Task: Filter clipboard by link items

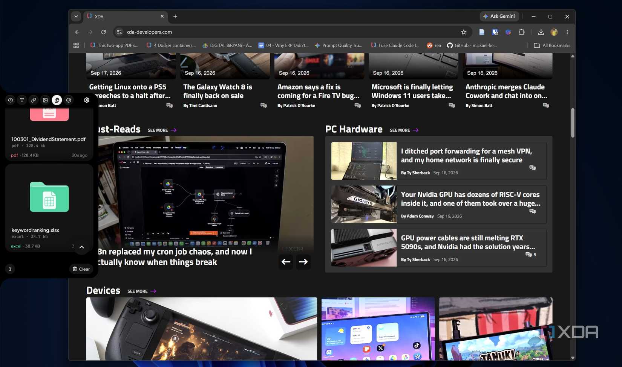Action: click(x=34, y=100)
